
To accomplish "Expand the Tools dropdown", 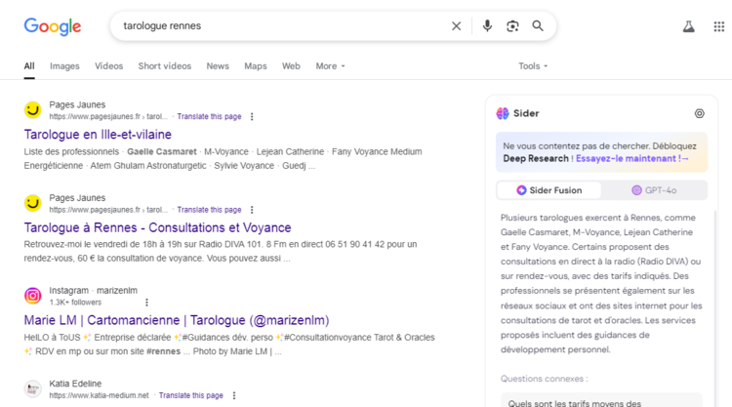I will click(x=533, y=66).
